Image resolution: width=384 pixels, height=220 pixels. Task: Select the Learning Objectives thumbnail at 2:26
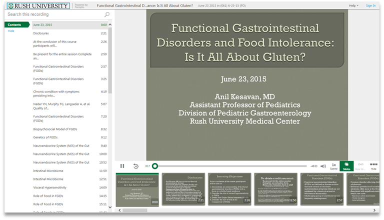click(229, 189)
